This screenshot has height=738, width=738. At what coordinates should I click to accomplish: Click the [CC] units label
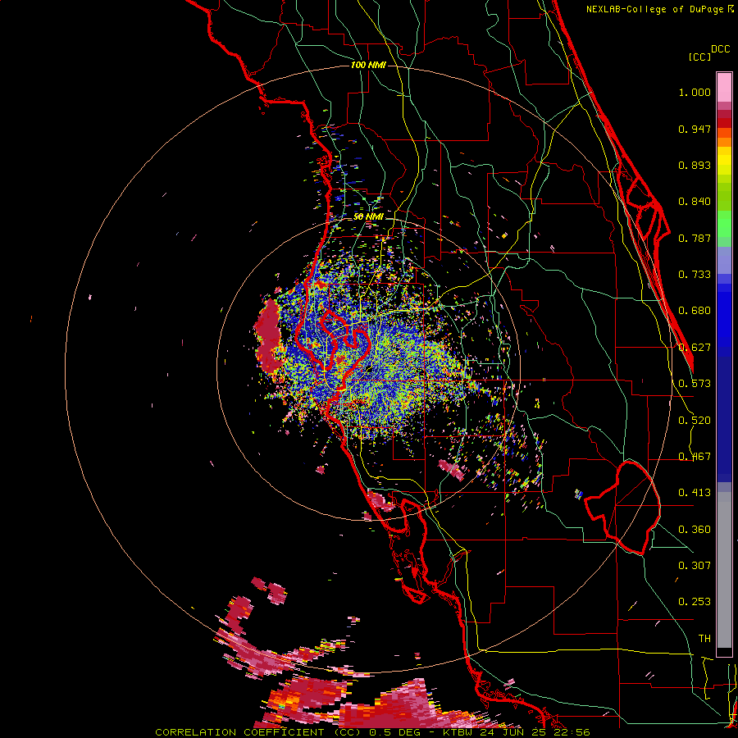pyautogui.click(x=699, y=57)
